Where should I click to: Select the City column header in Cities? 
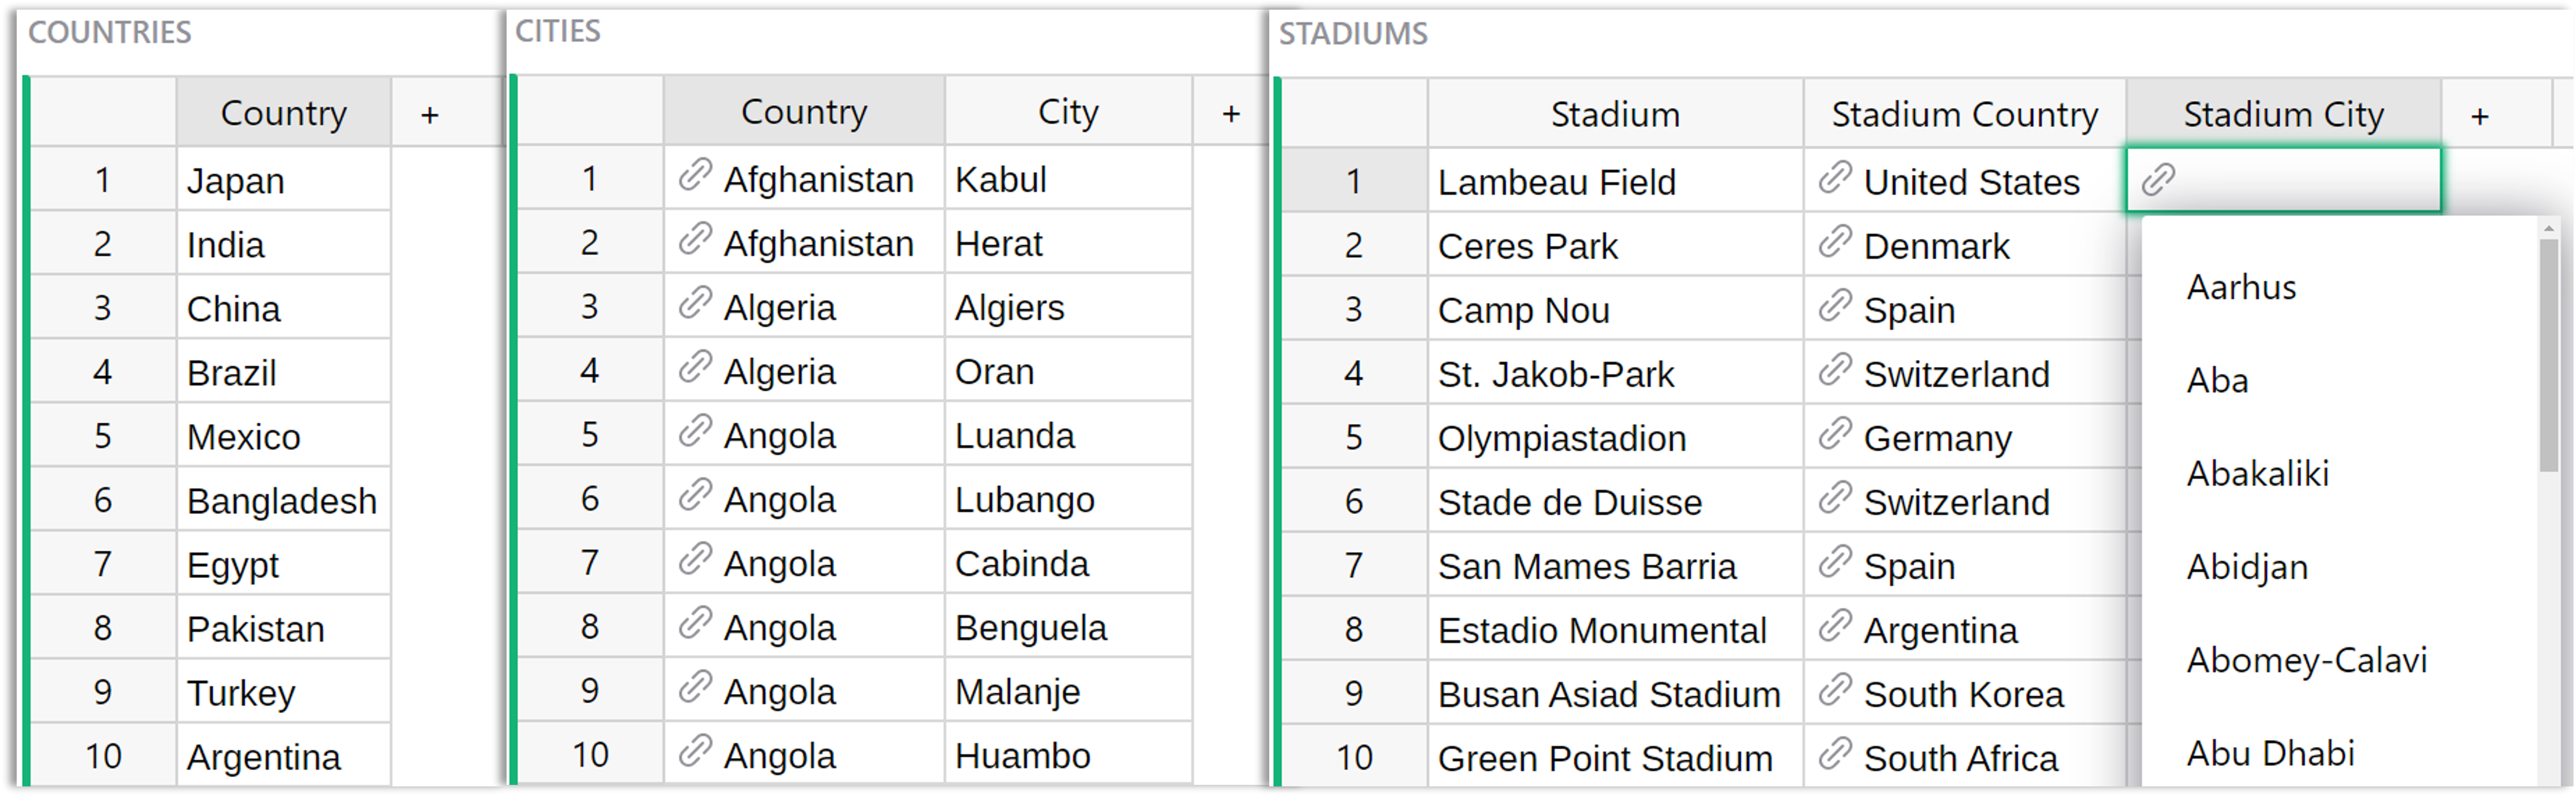coord(1067,112)
